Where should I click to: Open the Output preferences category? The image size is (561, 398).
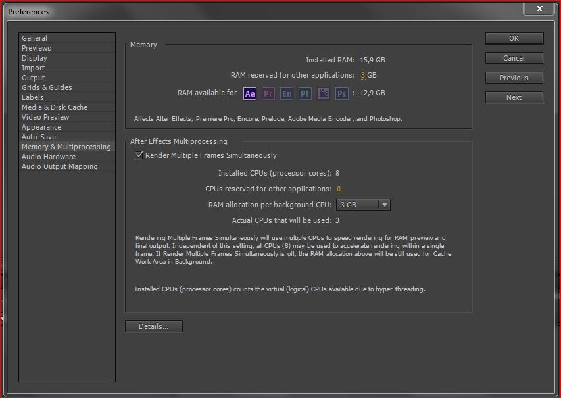pos(67,78)
